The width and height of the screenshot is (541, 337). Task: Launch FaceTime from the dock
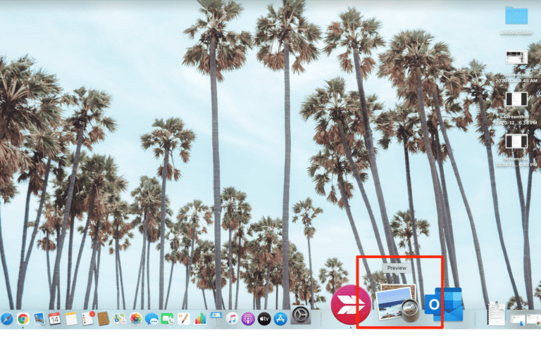pos(168,319)
